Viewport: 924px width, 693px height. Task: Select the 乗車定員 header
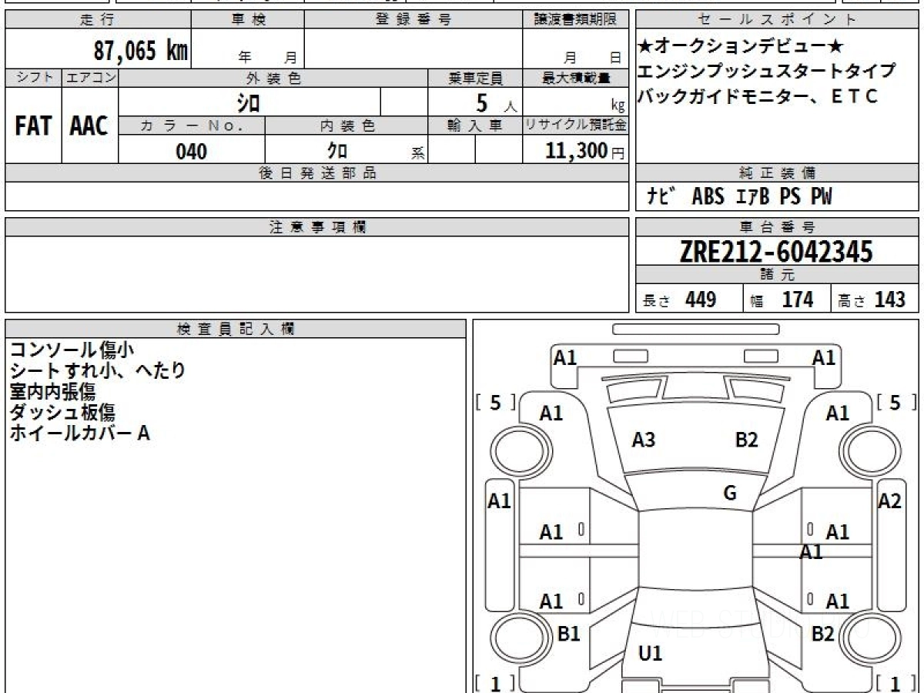click(475, 78)
